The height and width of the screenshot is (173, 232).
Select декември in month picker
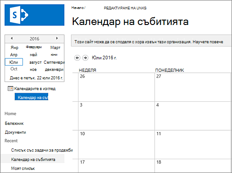[54, 70]
